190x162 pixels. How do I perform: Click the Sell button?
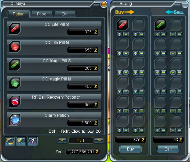point(168,149)
